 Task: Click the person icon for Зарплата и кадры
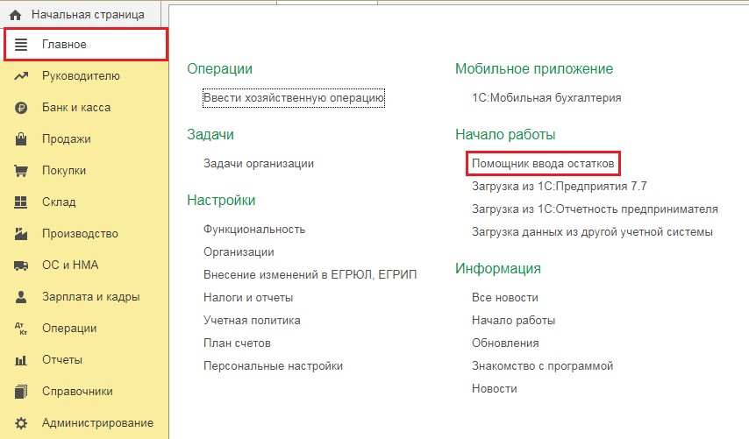click(x=21, y=297)
